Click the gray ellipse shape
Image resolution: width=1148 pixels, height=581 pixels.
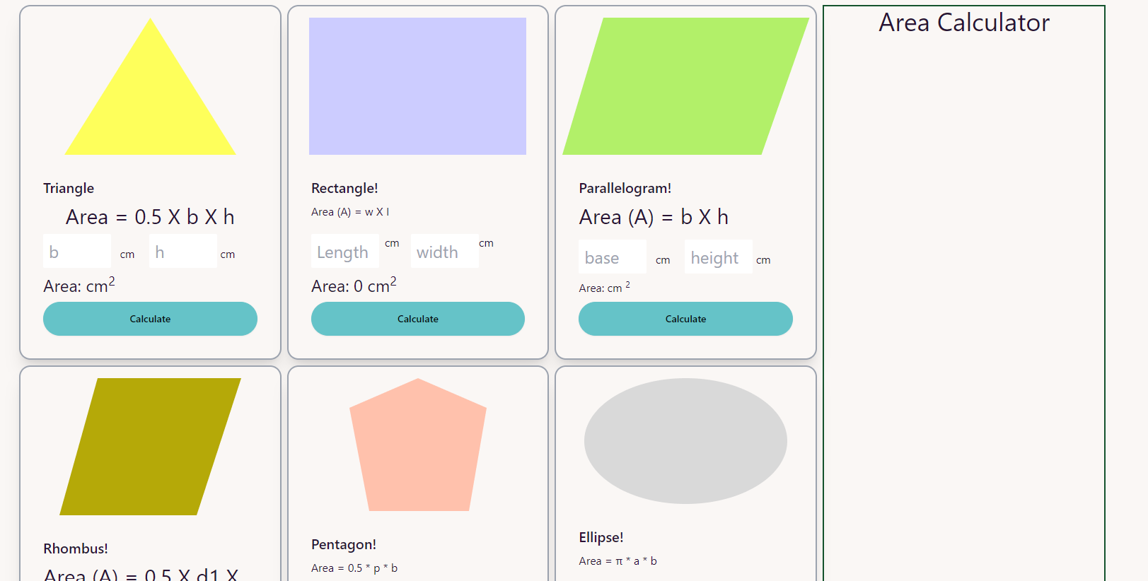click(685, 441)
